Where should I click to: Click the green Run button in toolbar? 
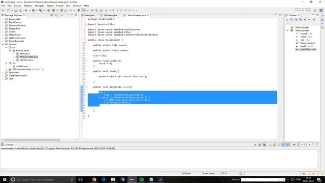[x=33, y=10]
